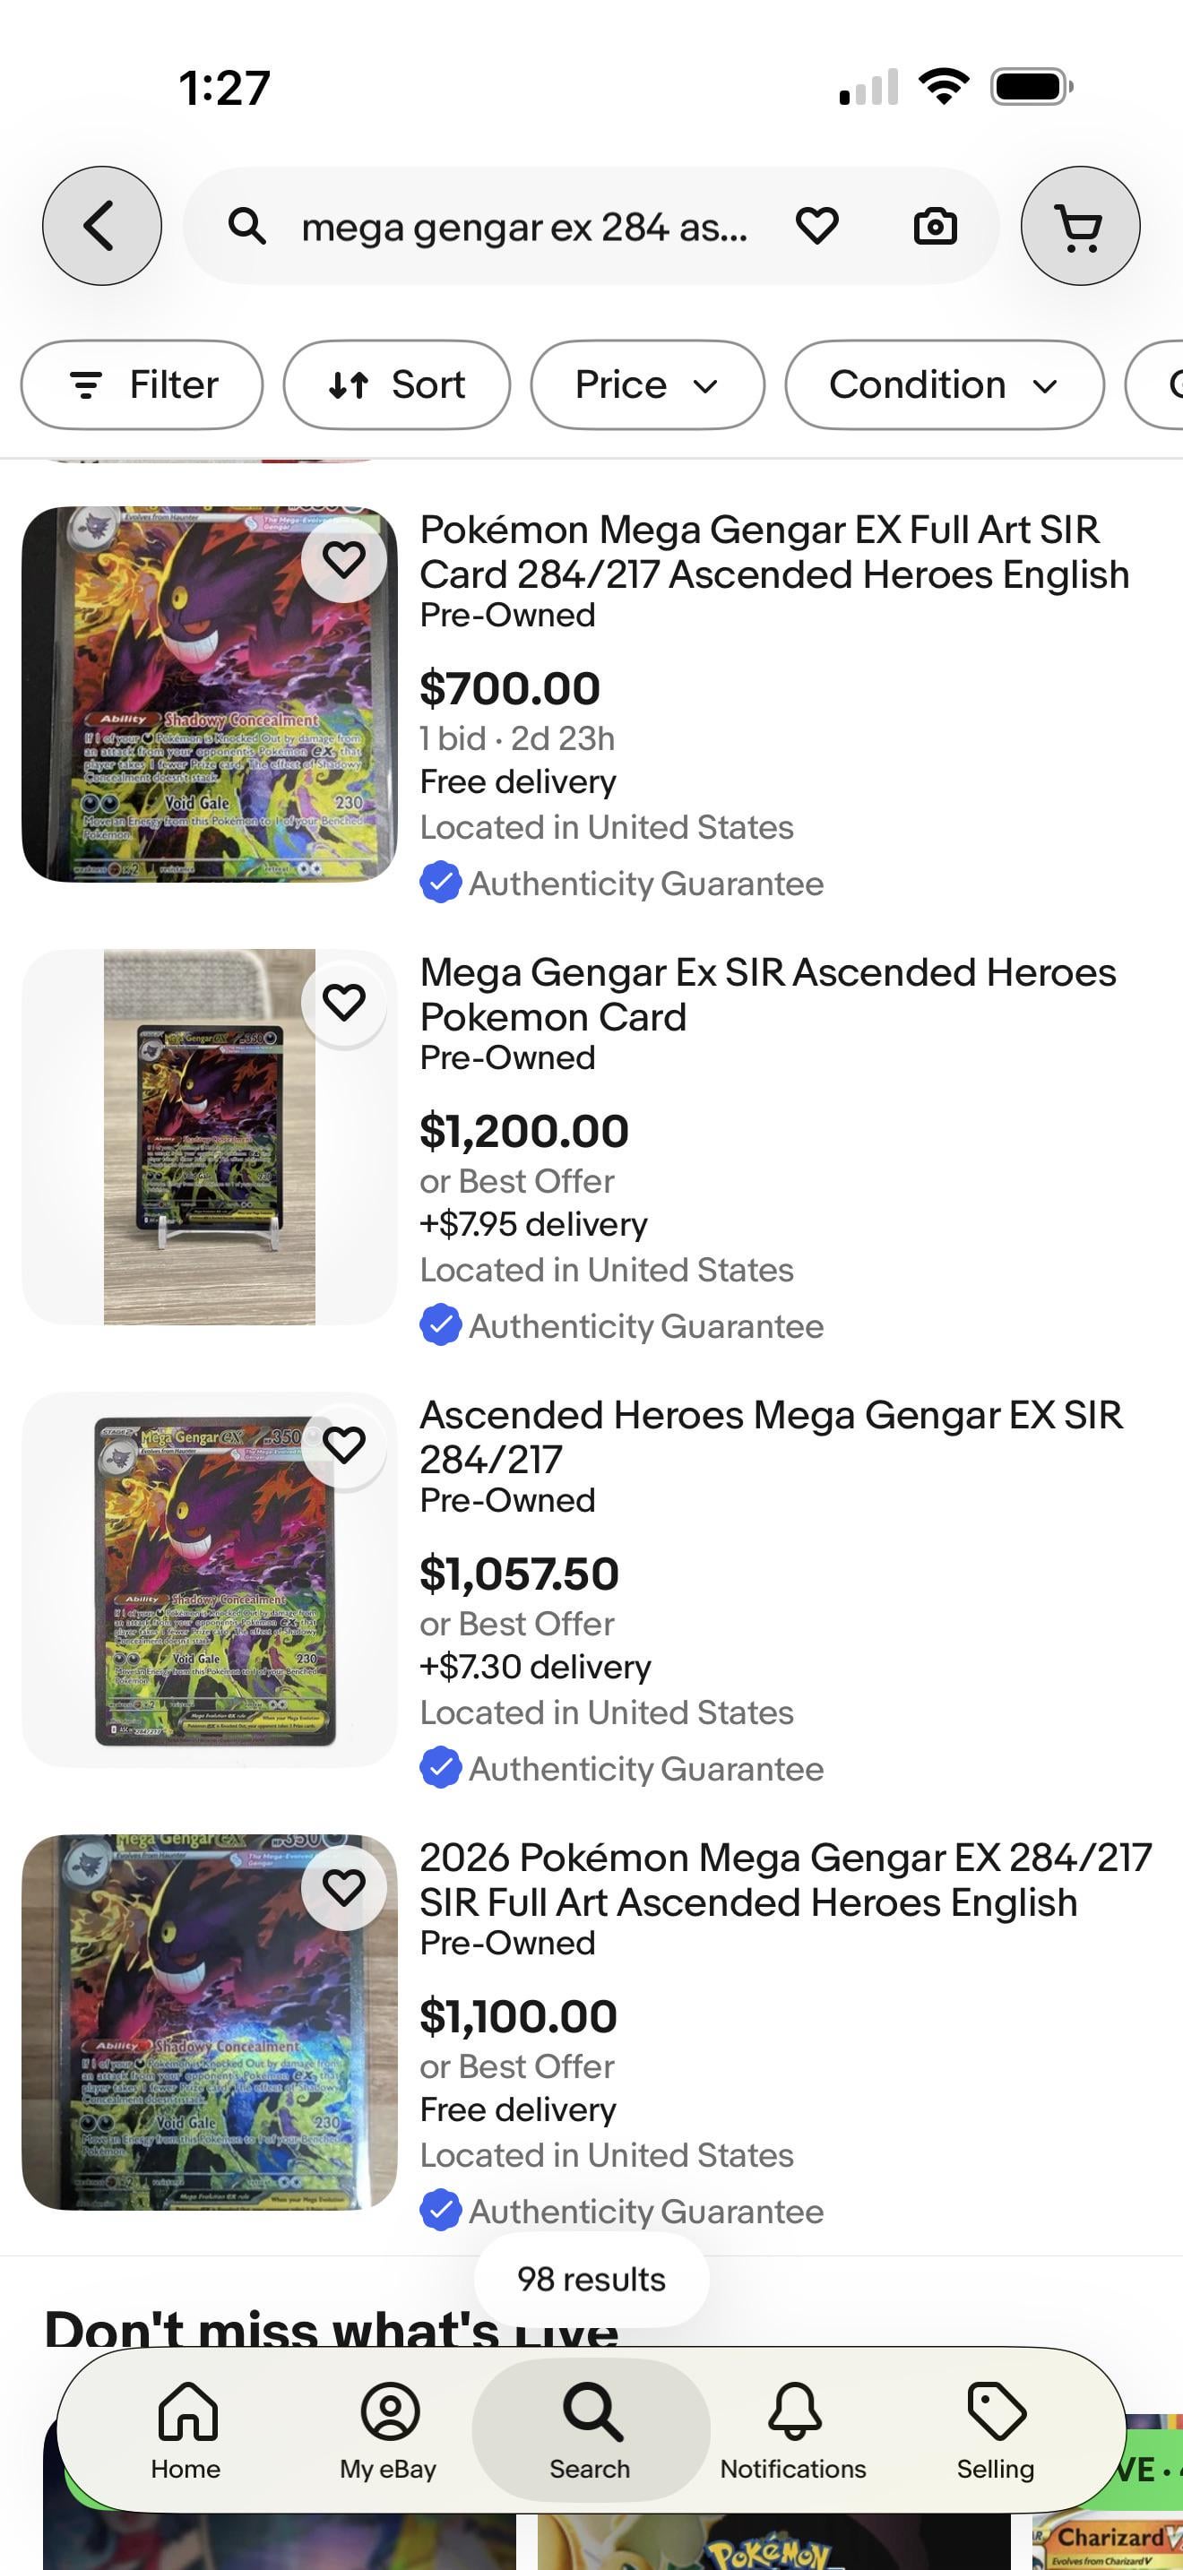
Task: Expand the Price dropdown
Action: point(647,385)
